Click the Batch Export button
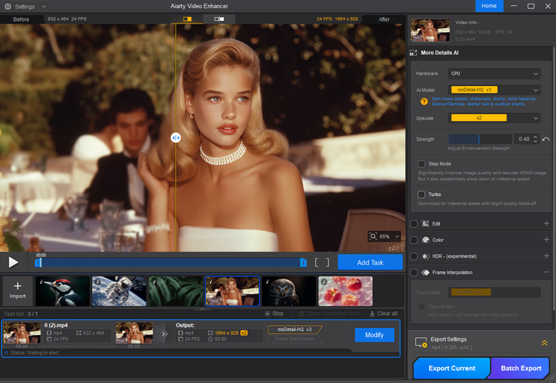 point(521,368)
